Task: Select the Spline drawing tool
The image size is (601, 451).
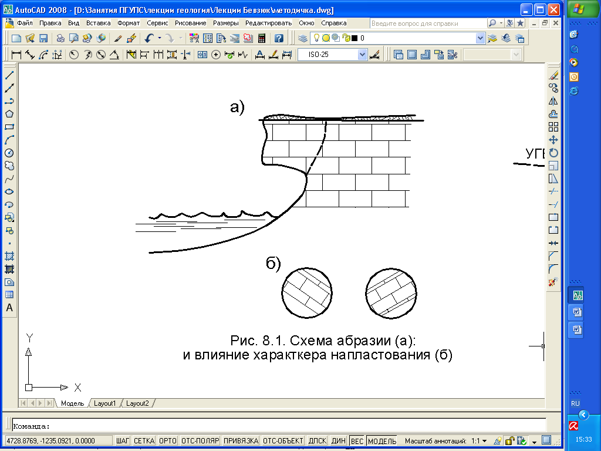Action: [9, 179]
